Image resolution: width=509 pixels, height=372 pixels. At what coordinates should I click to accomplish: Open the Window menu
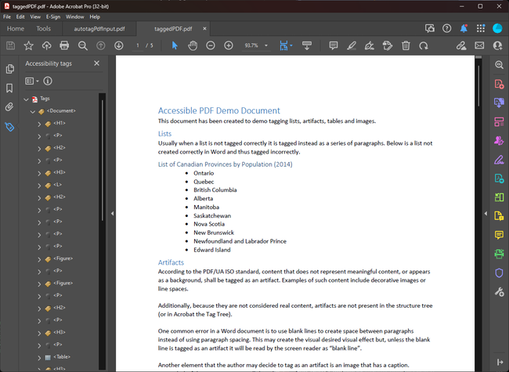(75, 17)
